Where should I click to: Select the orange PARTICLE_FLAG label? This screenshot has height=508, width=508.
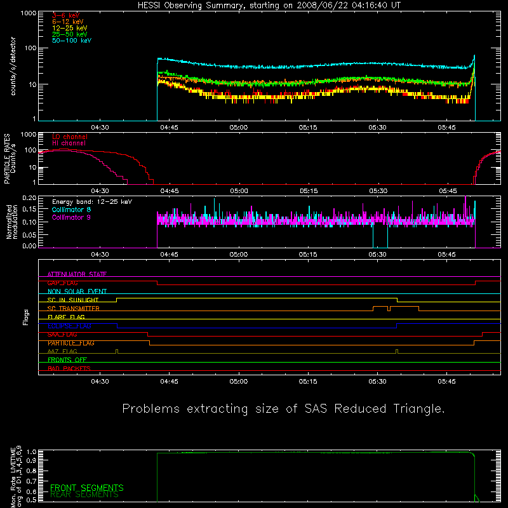click(x=71, y=343)
